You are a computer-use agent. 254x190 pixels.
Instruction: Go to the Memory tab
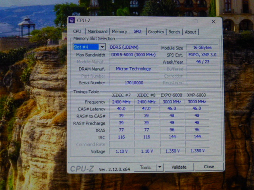coord(119,32)
